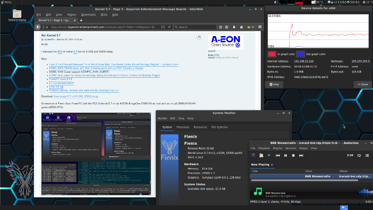The height and width of the screenshot is (210, 373).
Task: Open System Monitor Edit menu
Action: [172, 118]
